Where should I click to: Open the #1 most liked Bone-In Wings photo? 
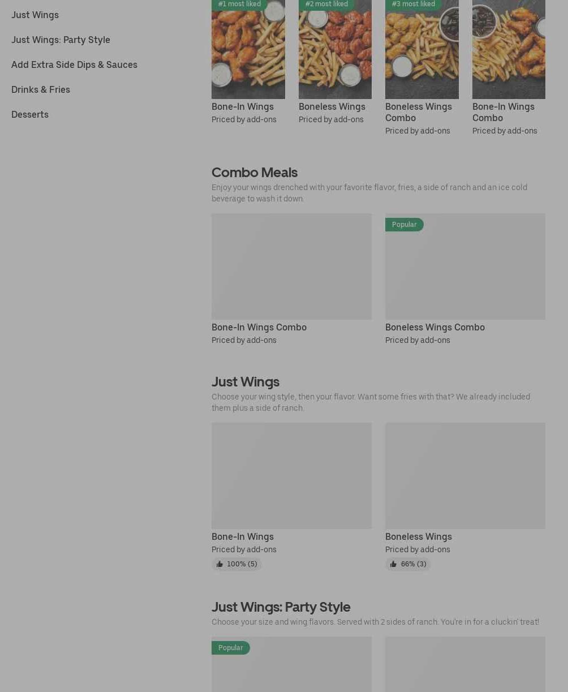pos(248,49)
